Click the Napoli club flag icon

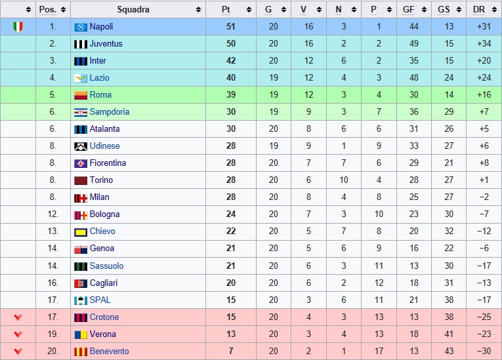click(x=81, y=27)
